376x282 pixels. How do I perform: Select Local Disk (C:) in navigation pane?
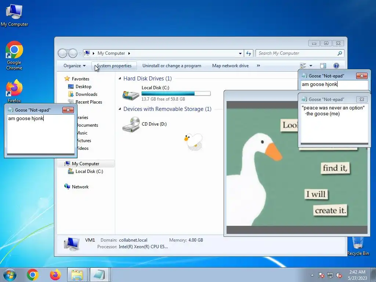pyautogui.click(x=89, y=171)
